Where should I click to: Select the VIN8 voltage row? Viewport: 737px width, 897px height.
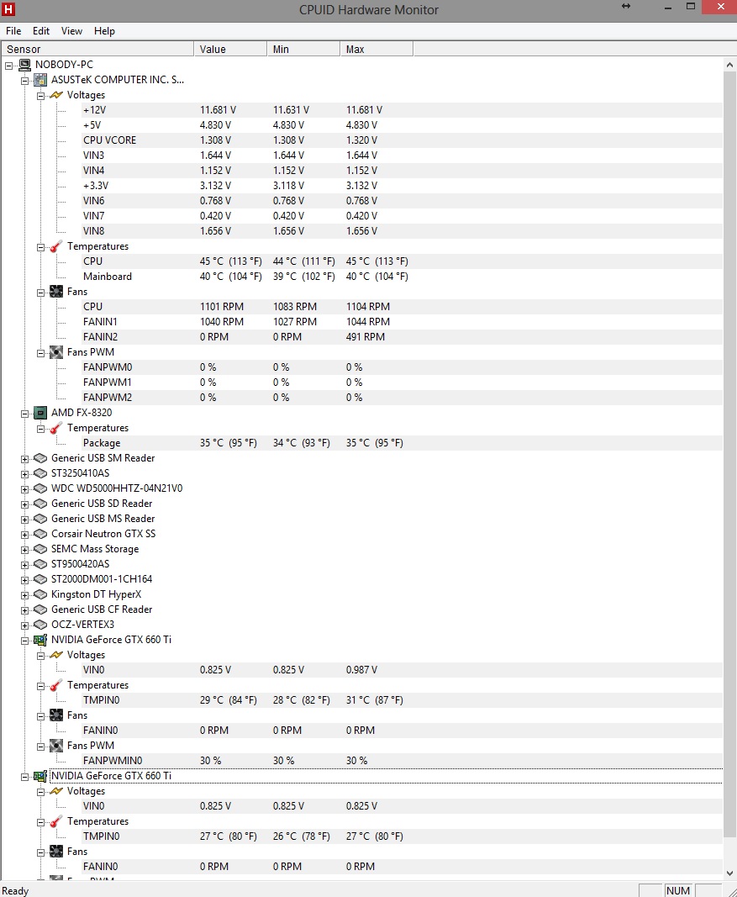[402, 231]
